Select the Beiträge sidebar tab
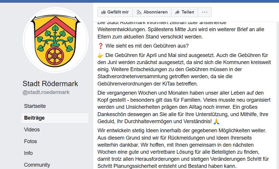The image size is (279, 169). pyautogui.click(x=34, y=118)
